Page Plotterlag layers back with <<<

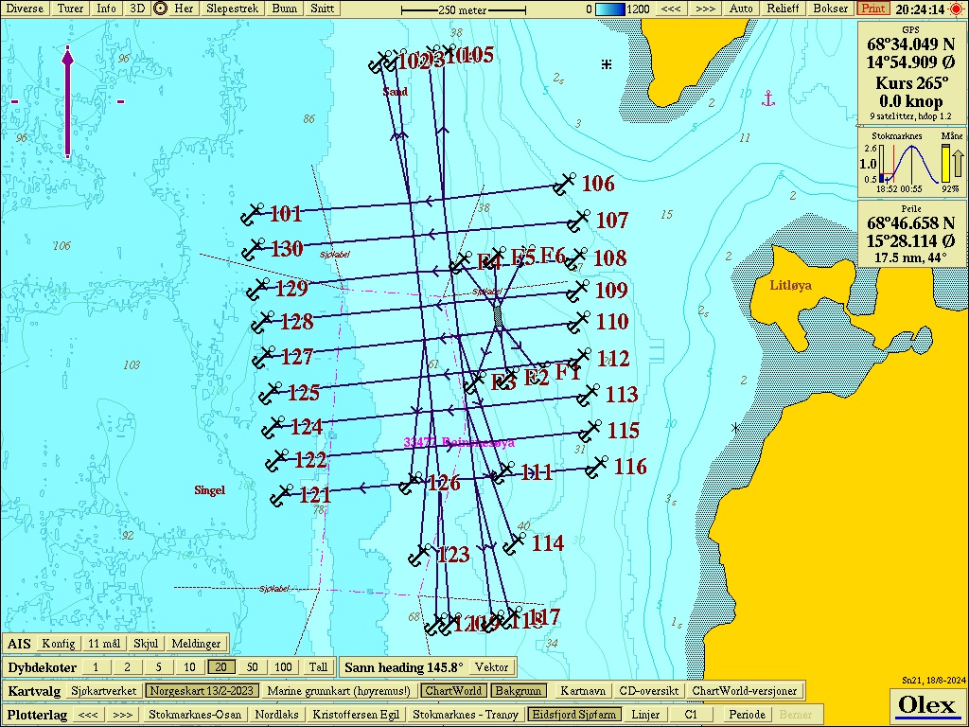pyautogui.click(x=88, y=714)
